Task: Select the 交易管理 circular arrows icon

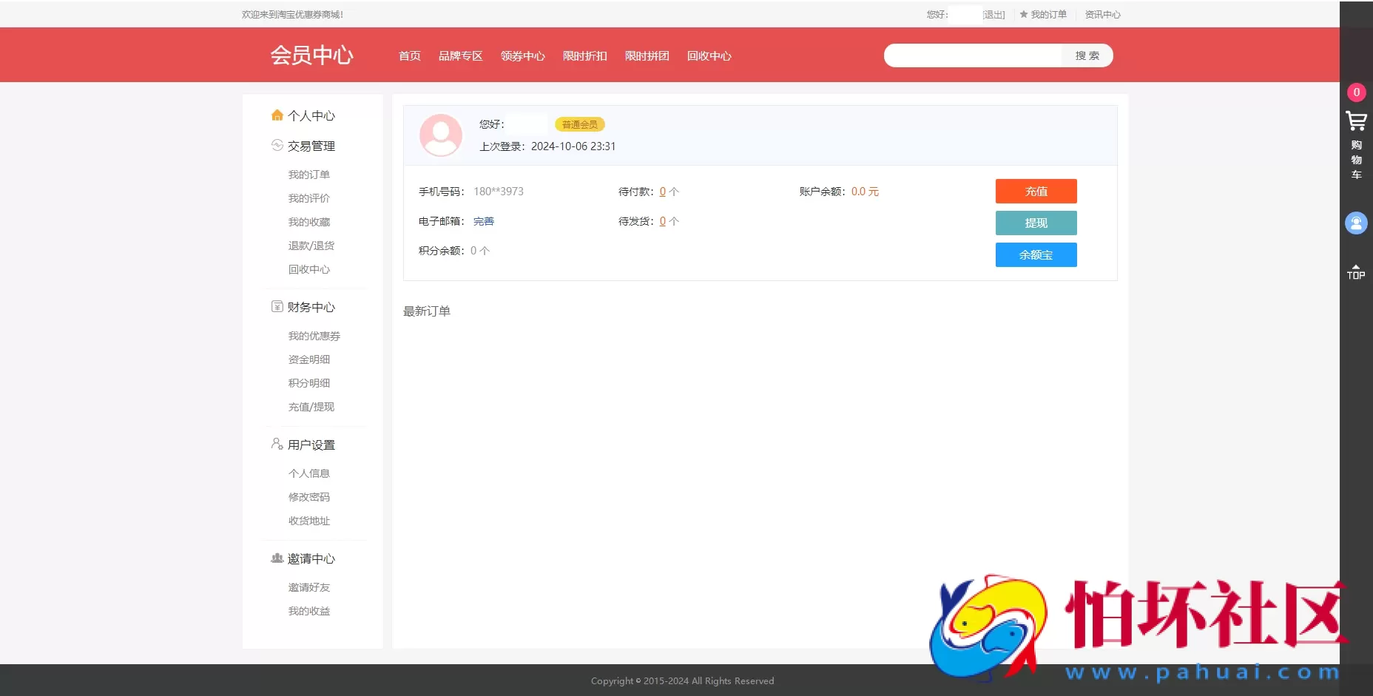Action: tap(277, 146)
